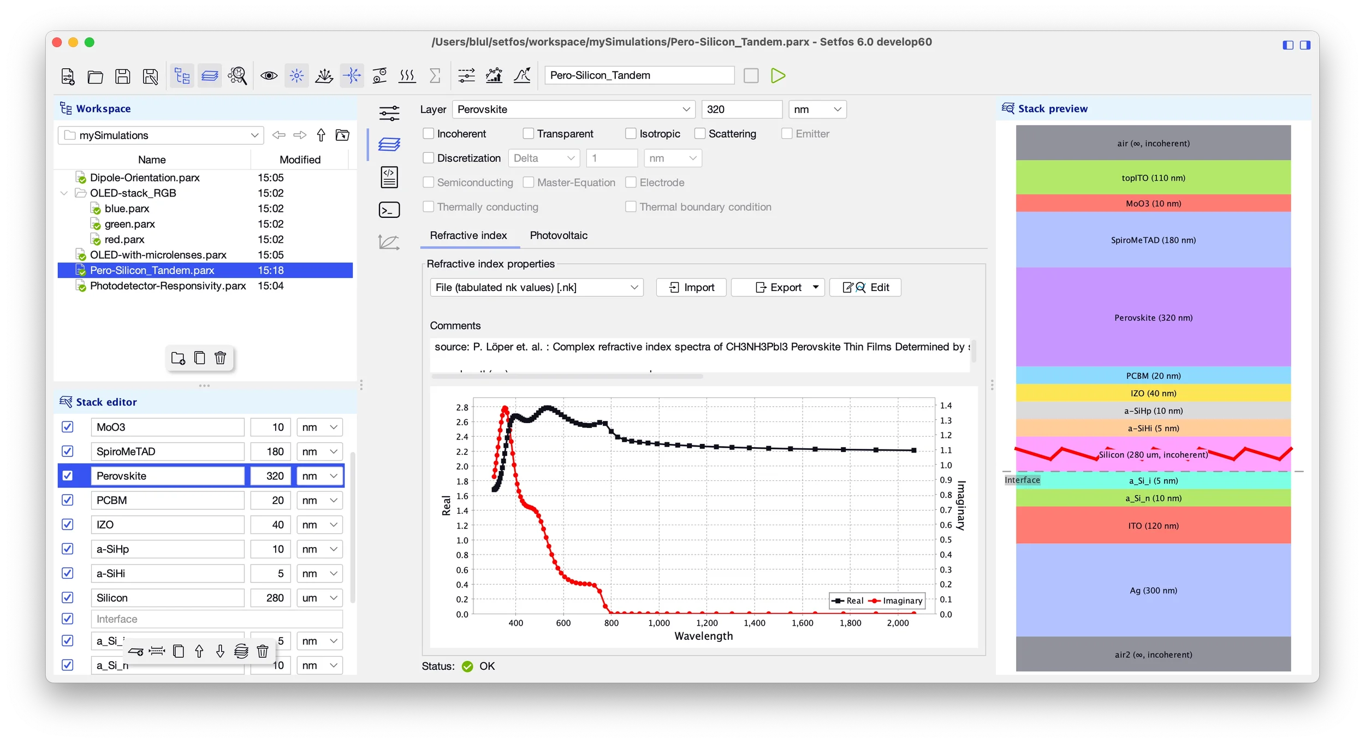Click the Edit refractive index button
The image size is (1365, 743).
[865, 287]
